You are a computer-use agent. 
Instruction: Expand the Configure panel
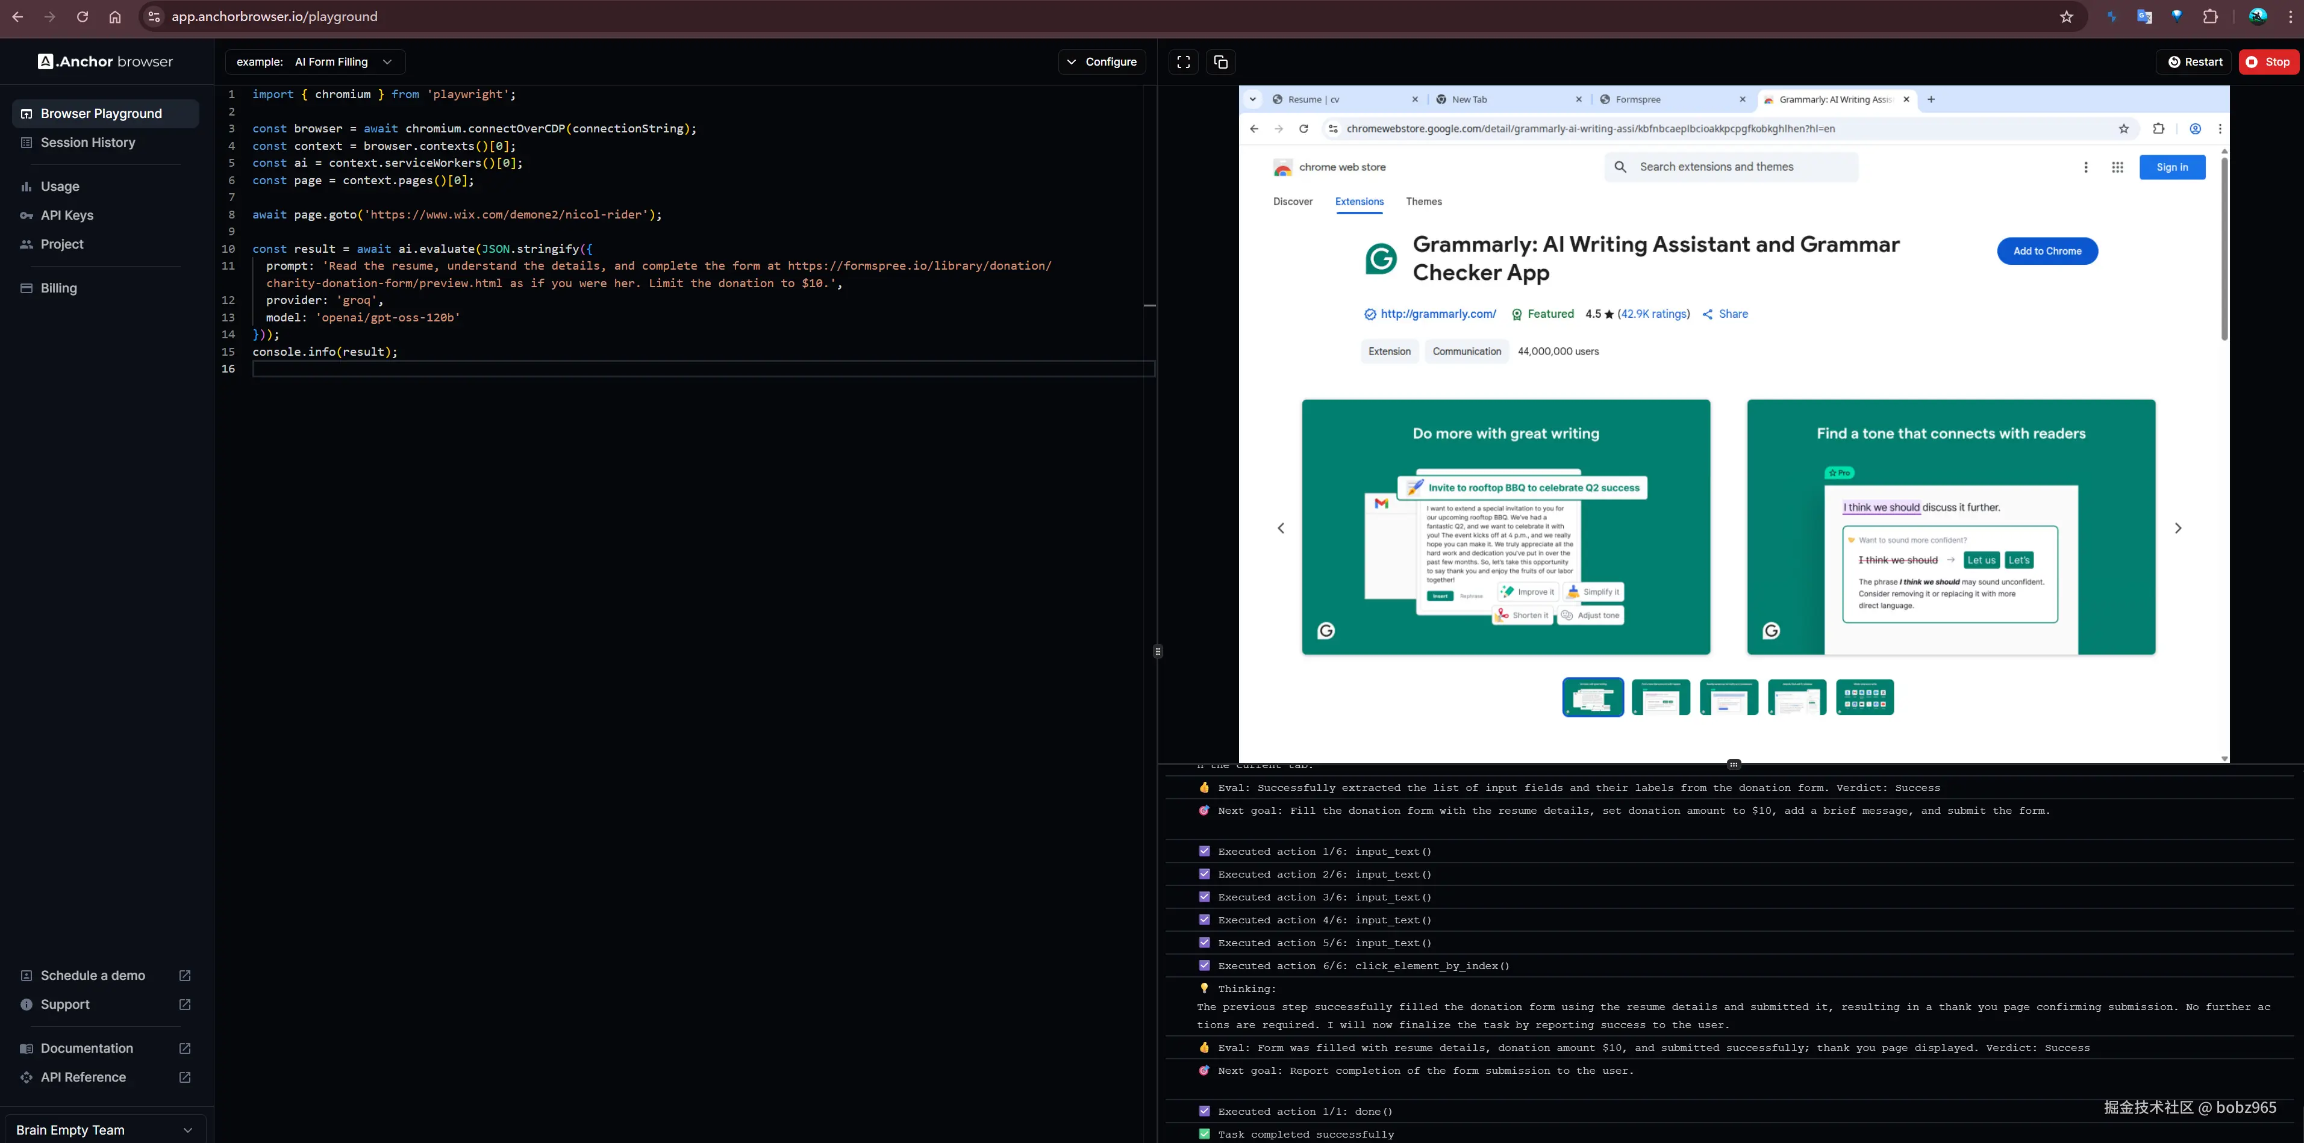1101,61
